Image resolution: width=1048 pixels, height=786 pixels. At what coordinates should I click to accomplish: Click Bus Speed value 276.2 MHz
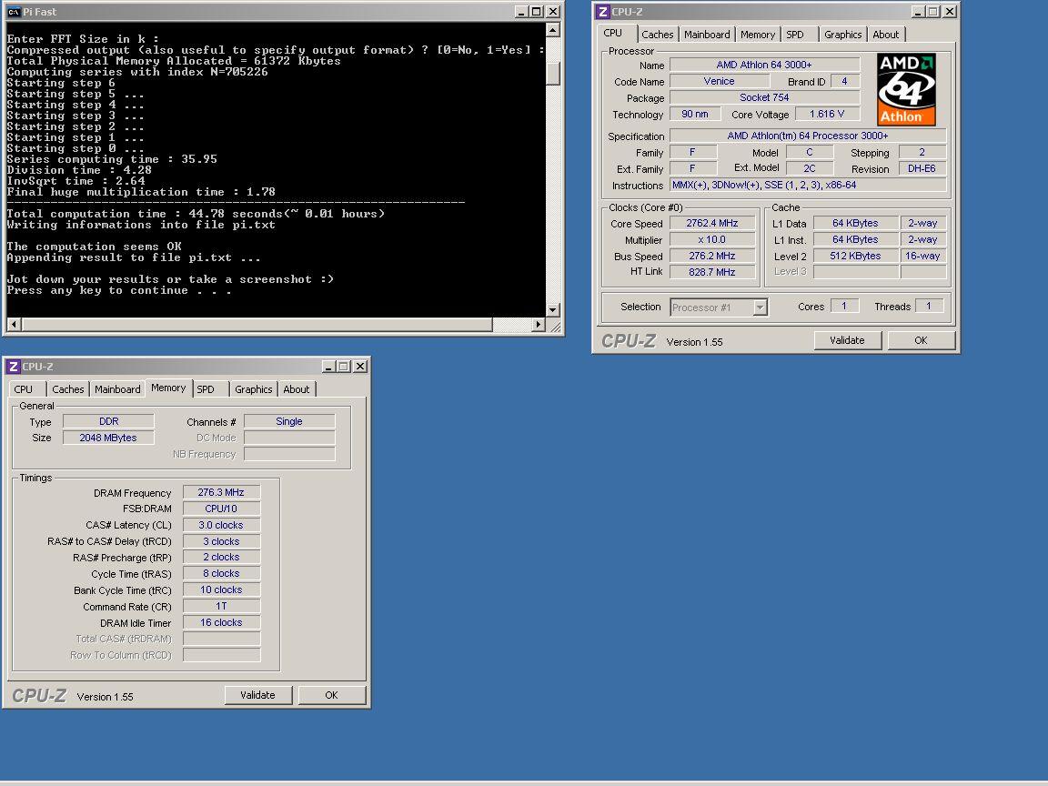point(712,256)
